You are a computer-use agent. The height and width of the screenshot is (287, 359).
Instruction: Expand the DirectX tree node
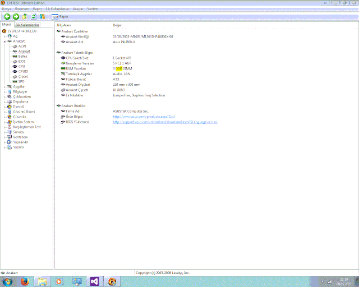(4, 107)
